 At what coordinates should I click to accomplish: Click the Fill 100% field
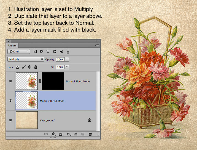[60, 67]
